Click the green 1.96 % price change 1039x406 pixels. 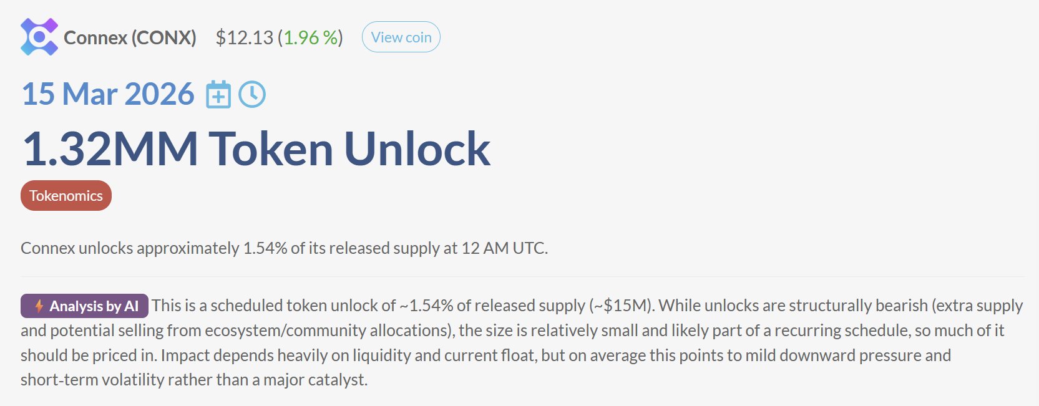pyautogui.click(x=310, y=38)
